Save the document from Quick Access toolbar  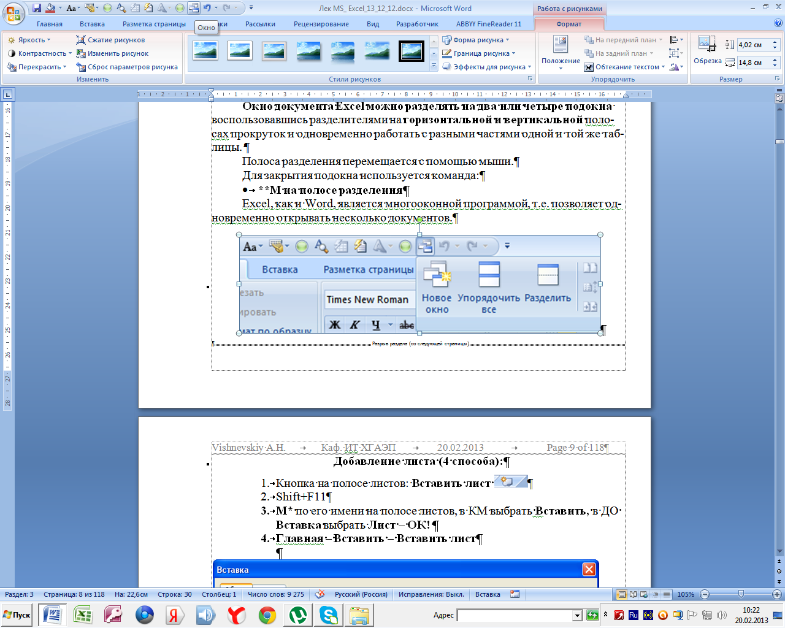(37, 8)
